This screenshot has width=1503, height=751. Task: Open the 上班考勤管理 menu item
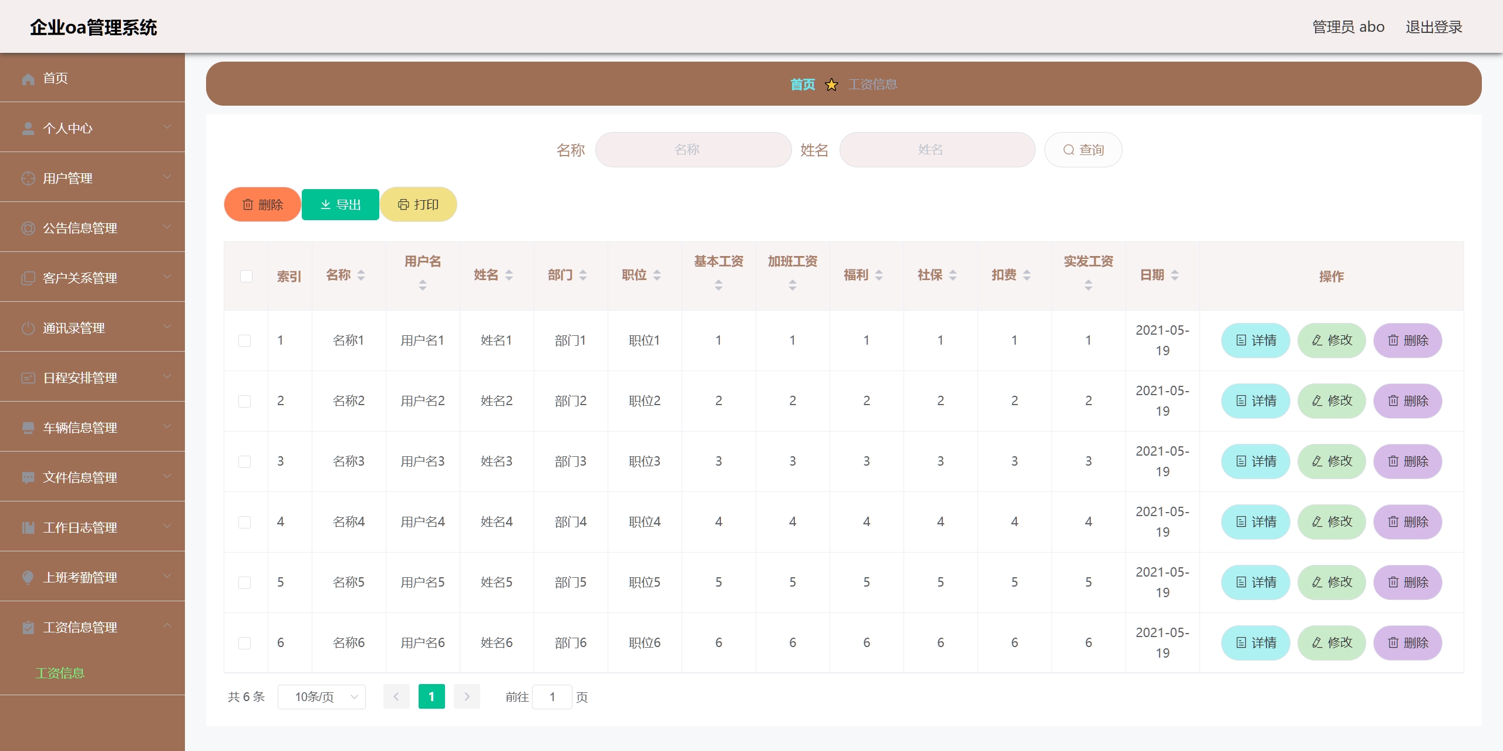[x=92, y=577]
